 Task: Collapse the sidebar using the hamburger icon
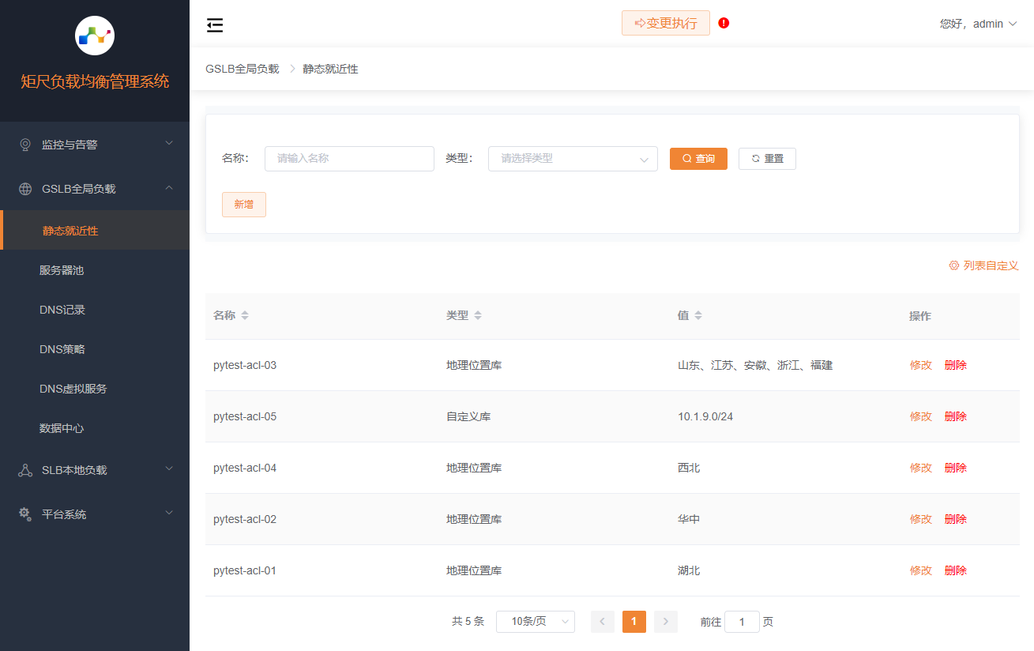[x=214, y=24]
